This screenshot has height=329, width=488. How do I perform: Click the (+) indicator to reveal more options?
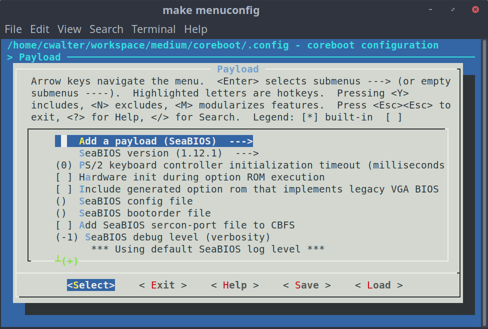pos(71,260)
